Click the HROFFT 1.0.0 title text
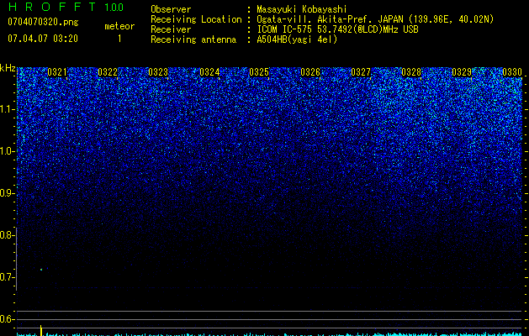 [66, 7]
